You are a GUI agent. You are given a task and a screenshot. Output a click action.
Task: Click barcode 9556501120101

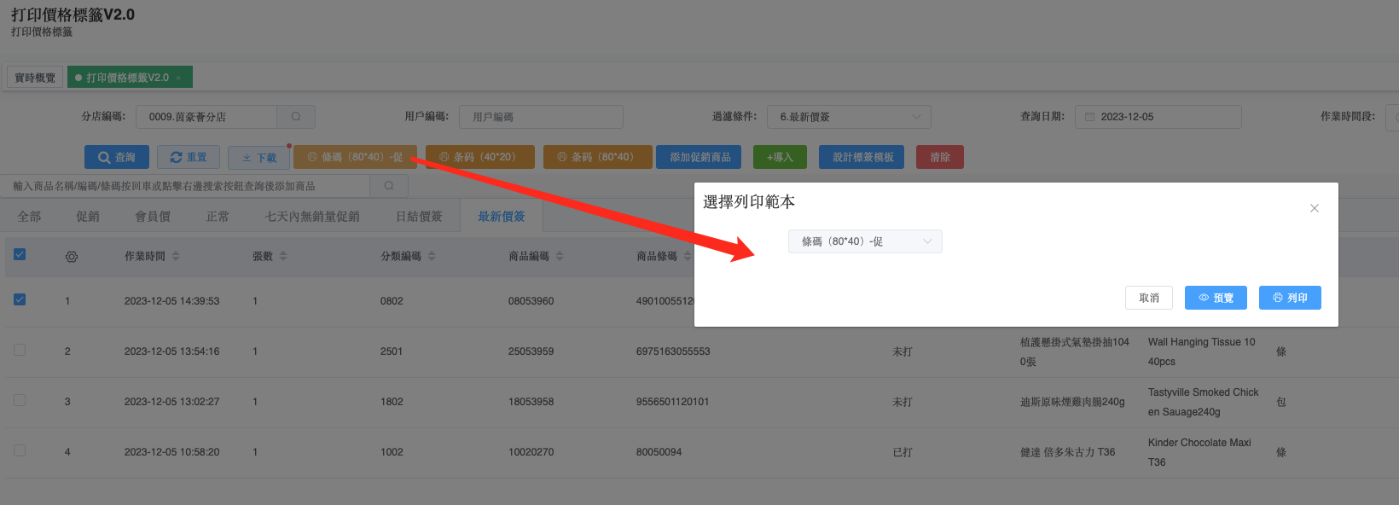click(672, 402)
